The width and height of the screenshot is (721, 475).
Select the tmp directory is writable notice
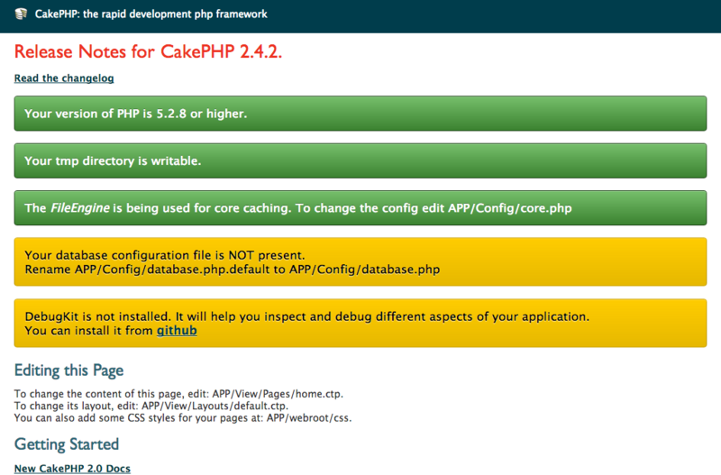[360, 161]
